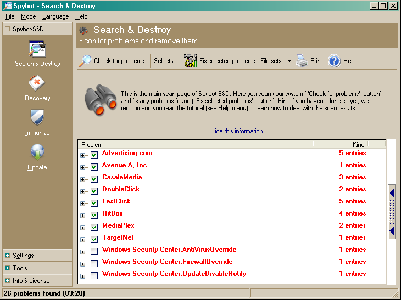
Task: Uncheck the MediaPlex checkbox
Action: point(94,227)
